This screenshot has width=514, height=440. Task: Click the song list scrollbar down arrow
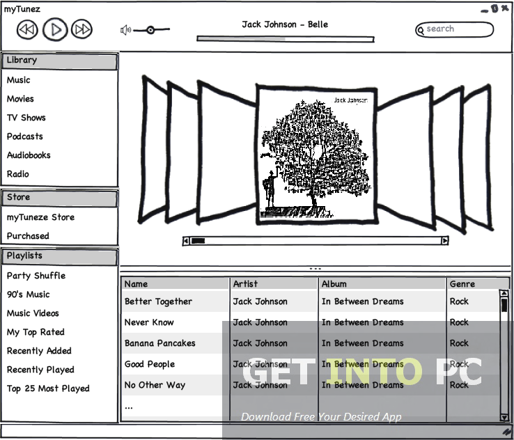504,418
